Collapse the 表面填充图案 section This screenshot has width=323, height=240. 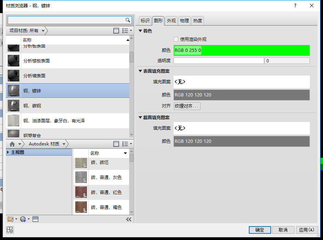tap(140, 71)
